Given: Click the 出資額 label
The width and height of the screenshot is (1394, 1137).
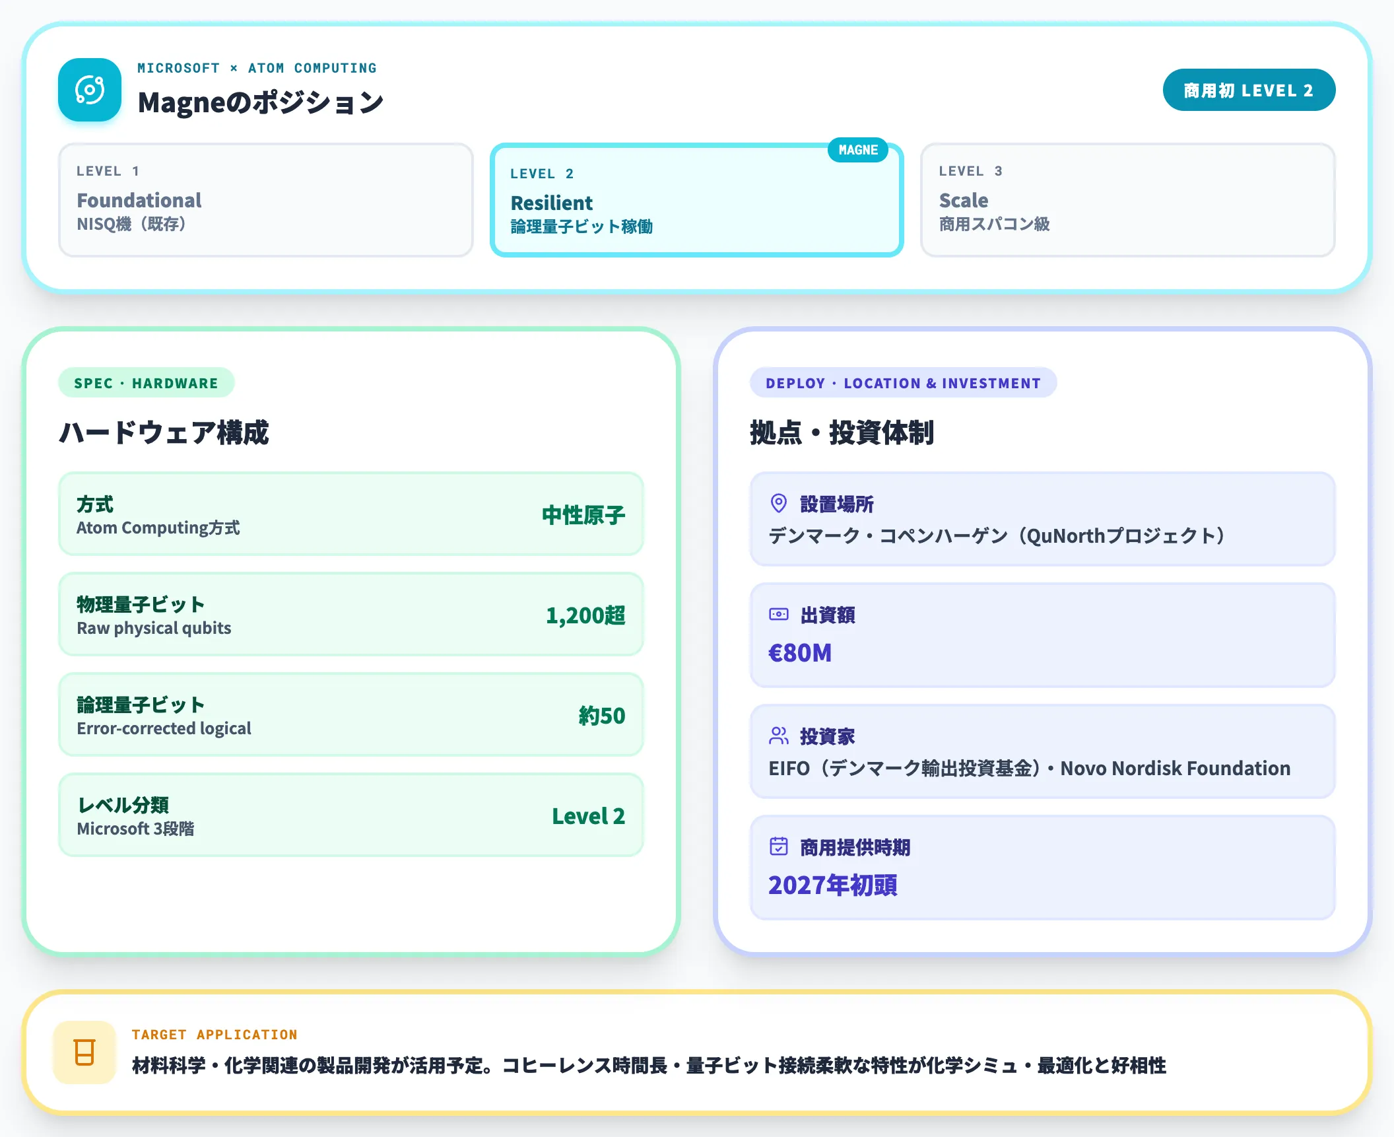Looking at the screenshot, I should [x=828, y=615].
